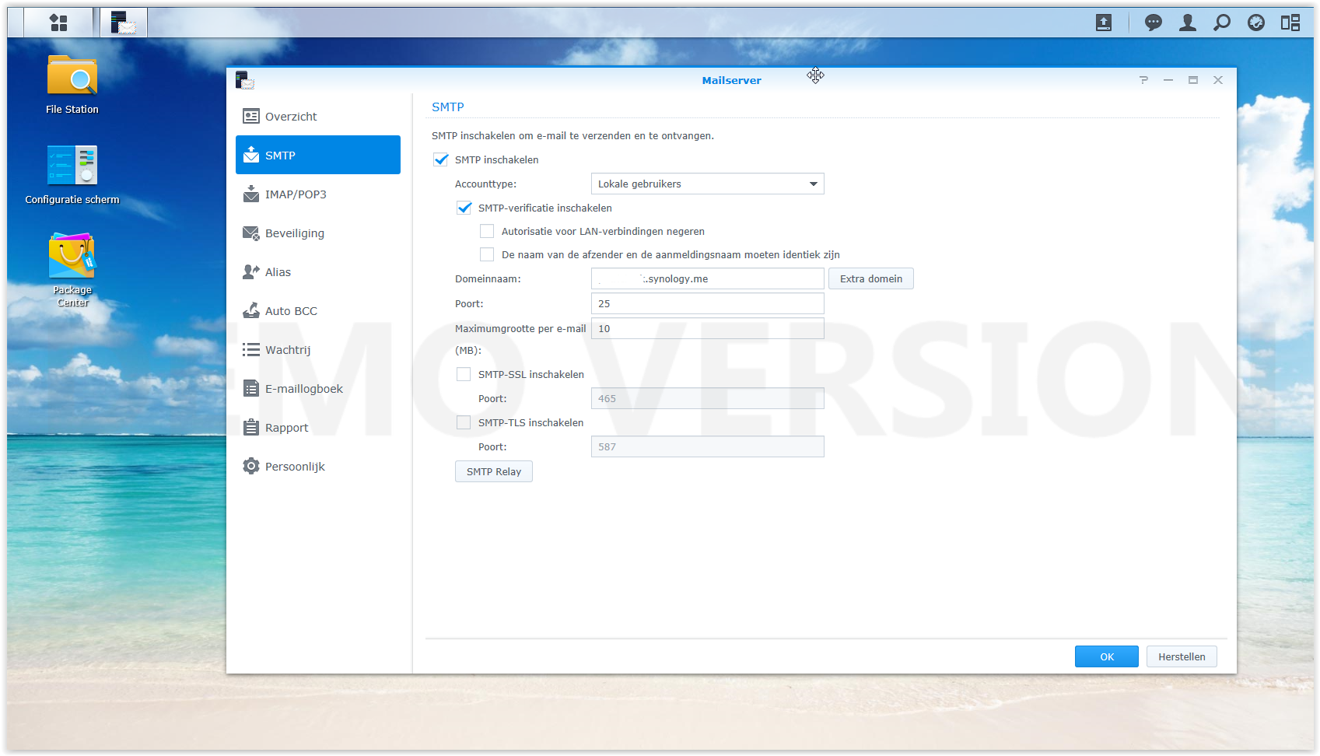
Task: Open the widgets panel icon
Action: pyautogui.click(x=1290, y=23)
